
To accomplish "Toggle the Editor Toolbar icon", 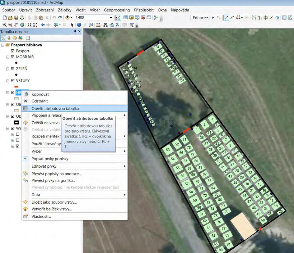I will point(118,18).
